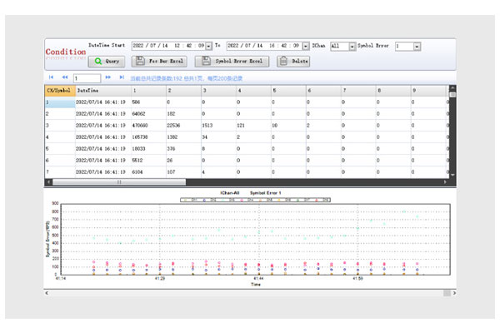Viewport: 500px width, 333px height.
Task: Select column header 7
Action: [358, 91]
